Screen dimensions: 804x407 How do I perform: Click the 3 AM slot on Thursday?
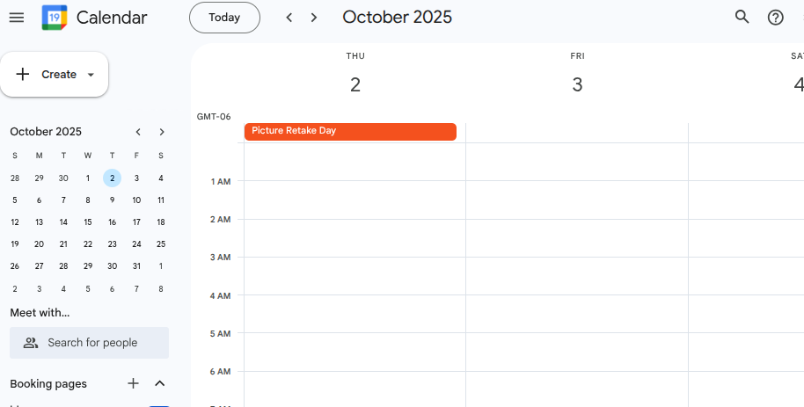[354, 275]
